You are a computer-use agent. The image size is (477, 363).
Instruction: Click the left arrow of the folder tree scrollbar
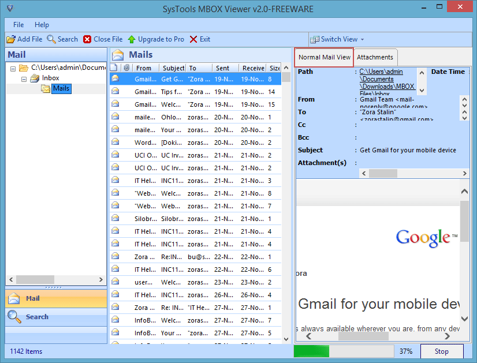pyautogui.click(x=11, y=279)
